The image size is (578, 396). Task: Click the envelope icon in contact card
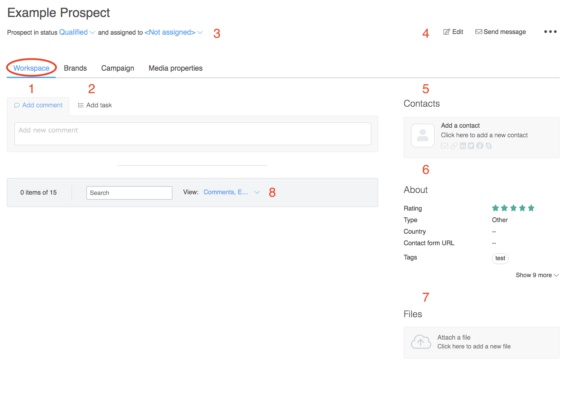coord(445,146)
